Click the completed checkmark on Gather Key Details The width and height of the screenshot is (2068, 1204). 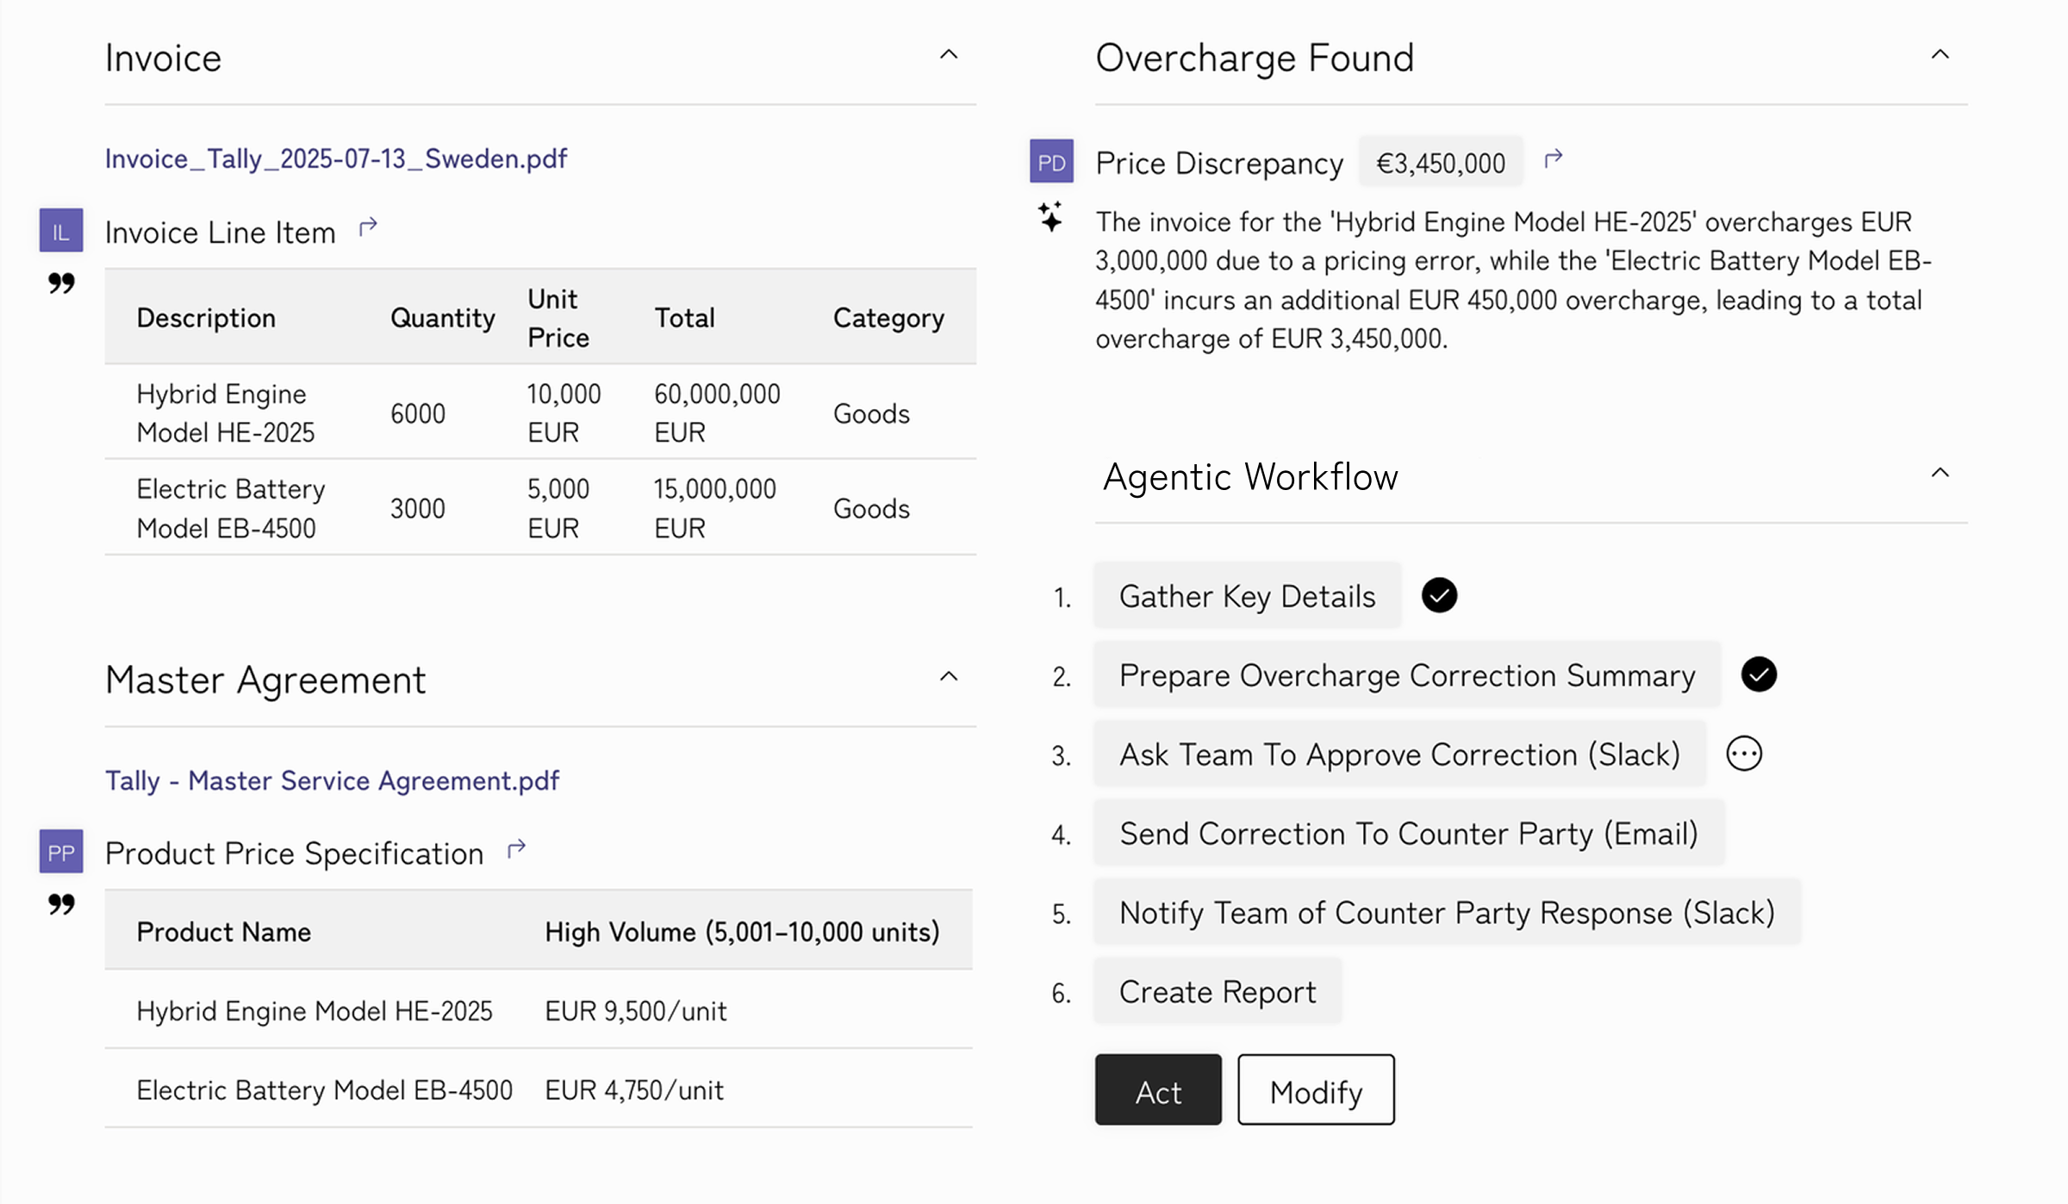point(1438,594)
